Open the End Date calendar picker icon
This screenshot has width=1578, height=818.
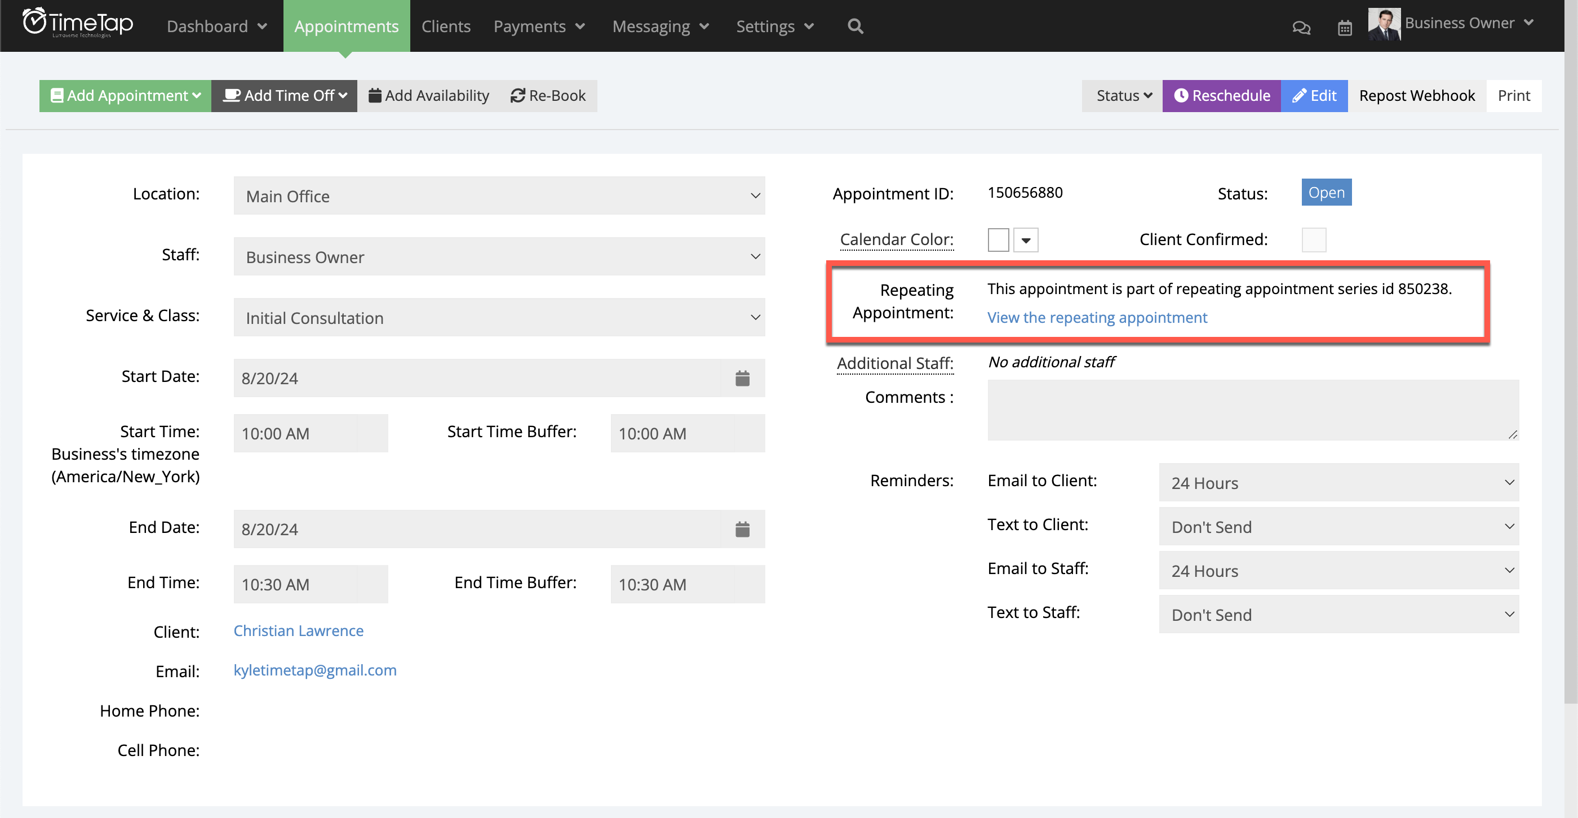(x=742, y=529)
